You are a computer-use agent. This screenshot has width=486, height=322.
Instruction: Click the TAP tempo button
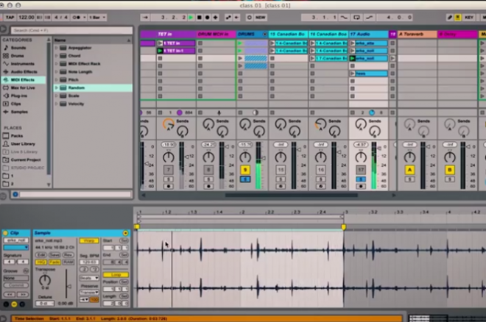coord(11,16)
